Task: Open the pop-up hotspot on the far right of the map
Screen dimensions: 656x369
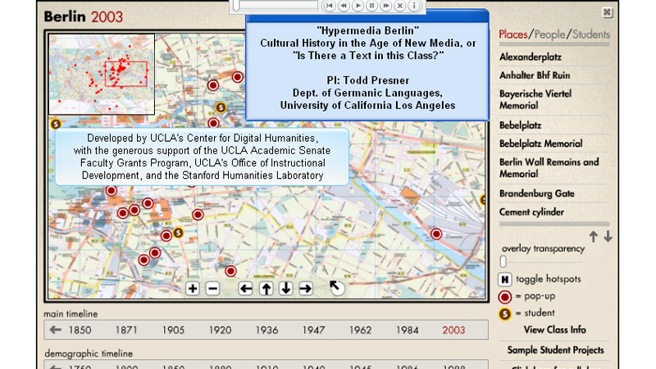Action: 436,234
